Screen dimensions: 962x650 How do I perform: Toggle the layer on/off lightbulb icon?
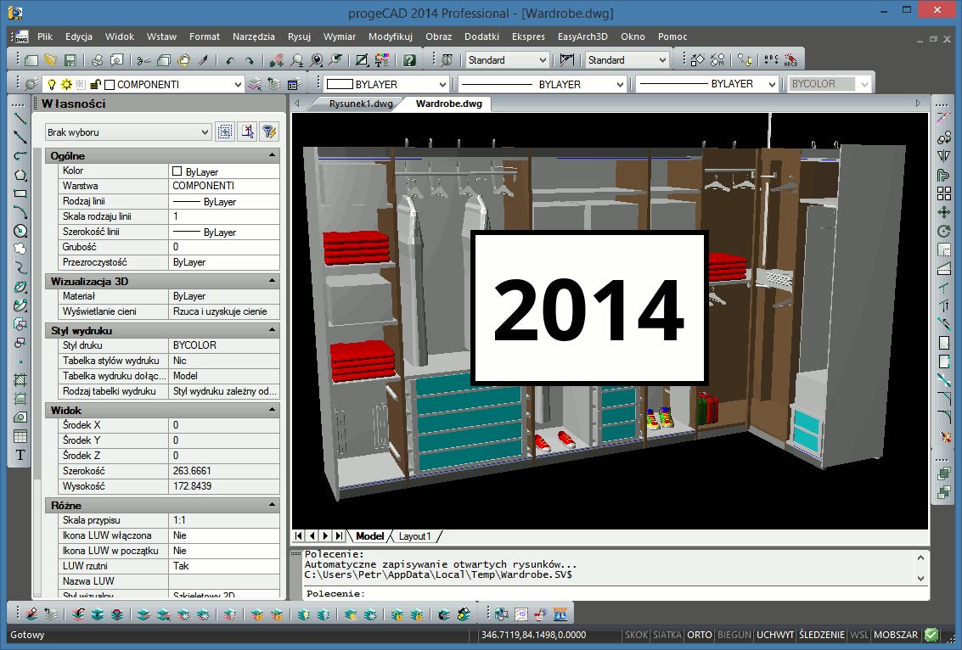tap(52, 84)
